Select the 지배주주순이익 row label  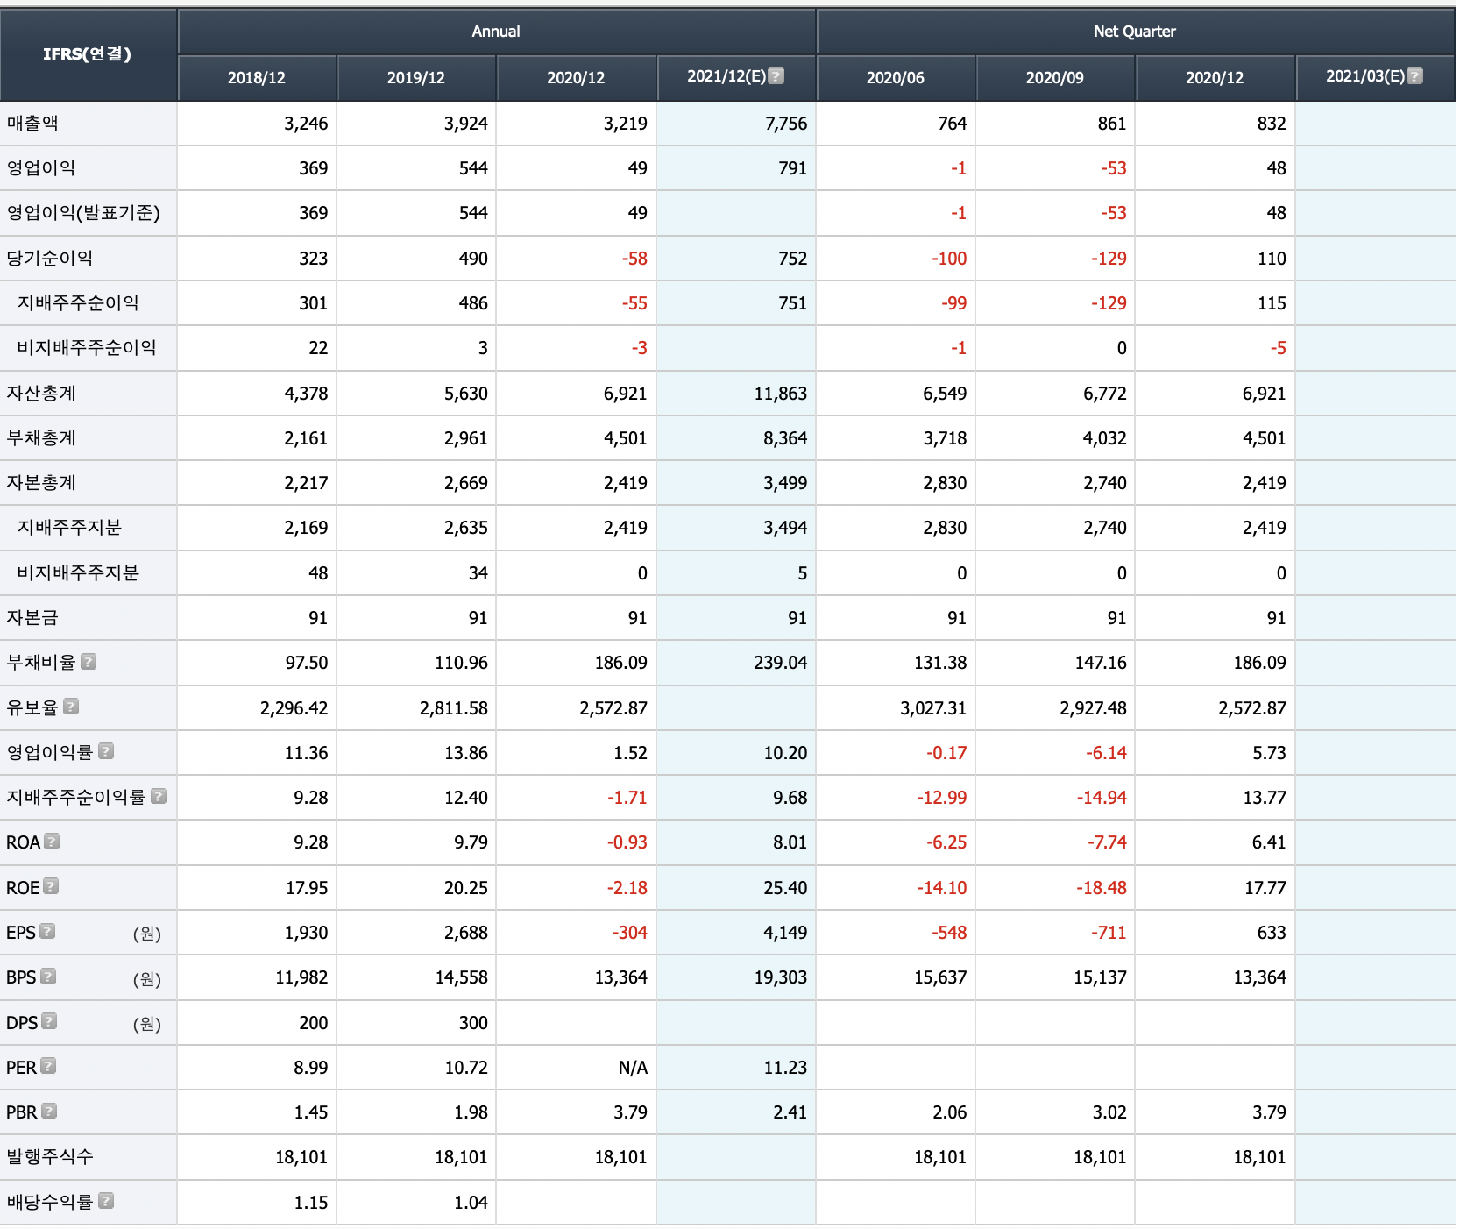pos(78,303)
